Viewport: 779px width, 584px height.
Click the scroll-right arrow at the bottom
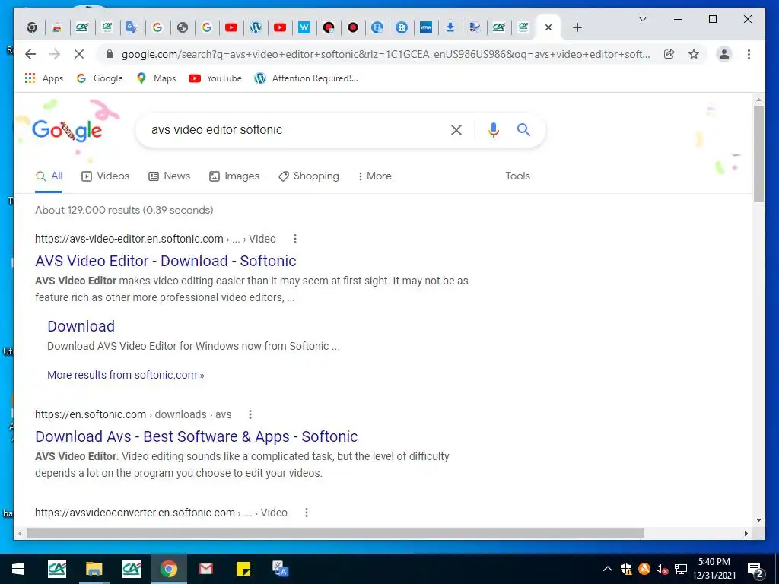click(746, 533)
